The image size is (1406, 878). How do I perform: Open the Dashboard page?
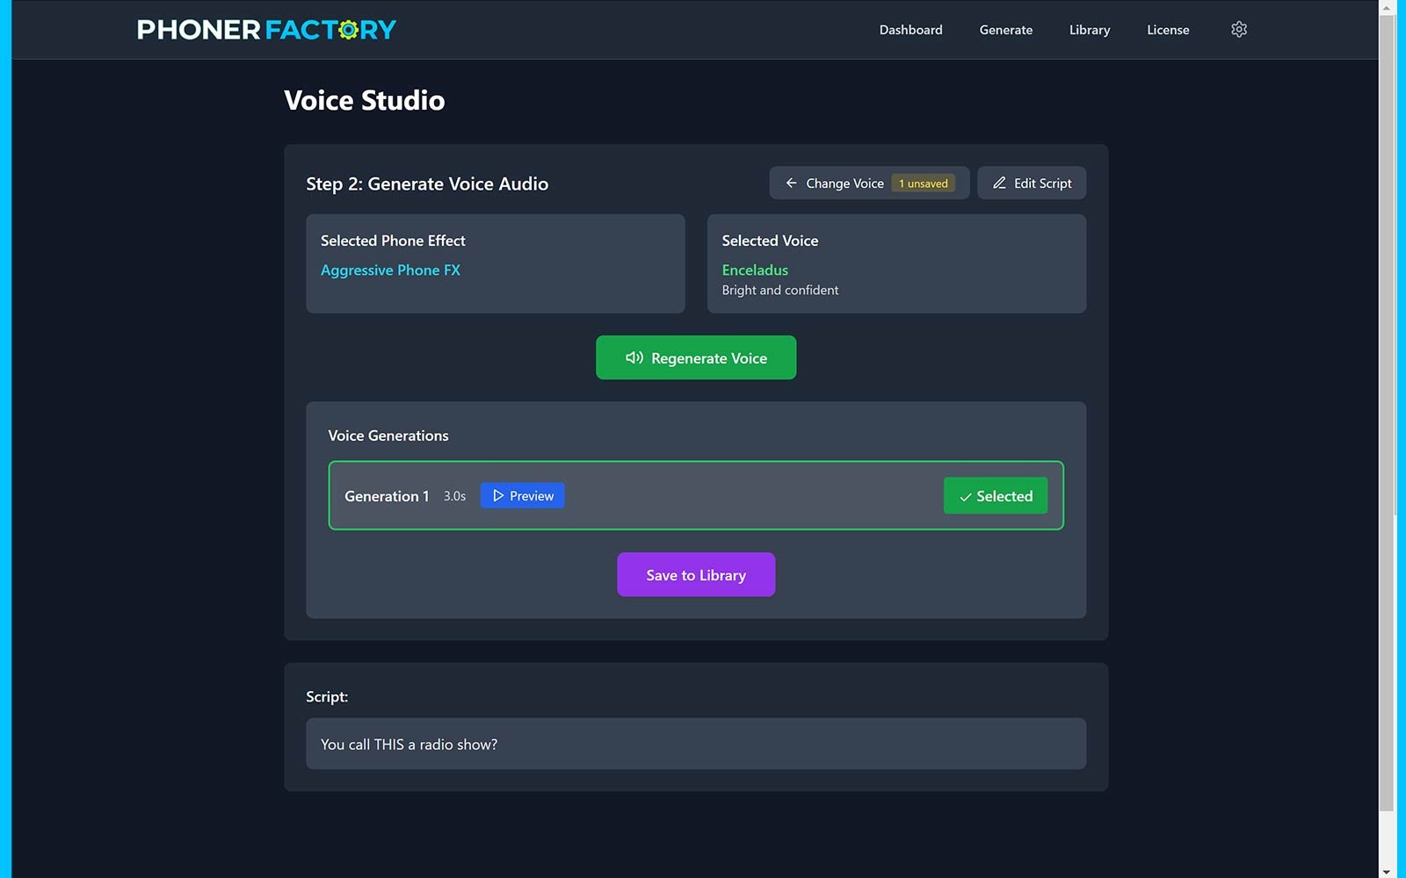tap(910, 30)
